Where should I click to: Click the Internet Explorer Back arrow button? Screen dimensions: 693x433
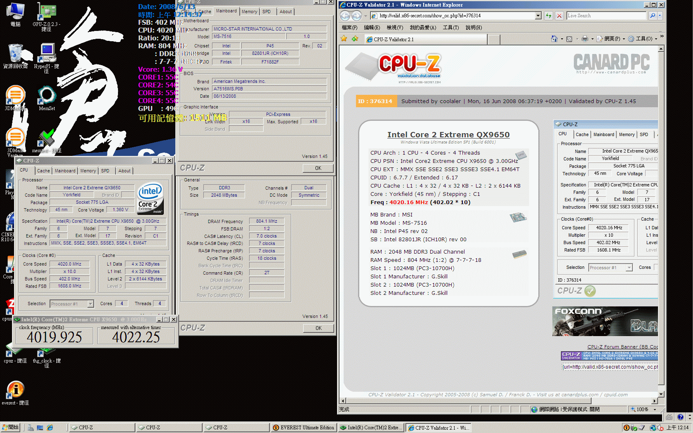[x=345, y=16]
